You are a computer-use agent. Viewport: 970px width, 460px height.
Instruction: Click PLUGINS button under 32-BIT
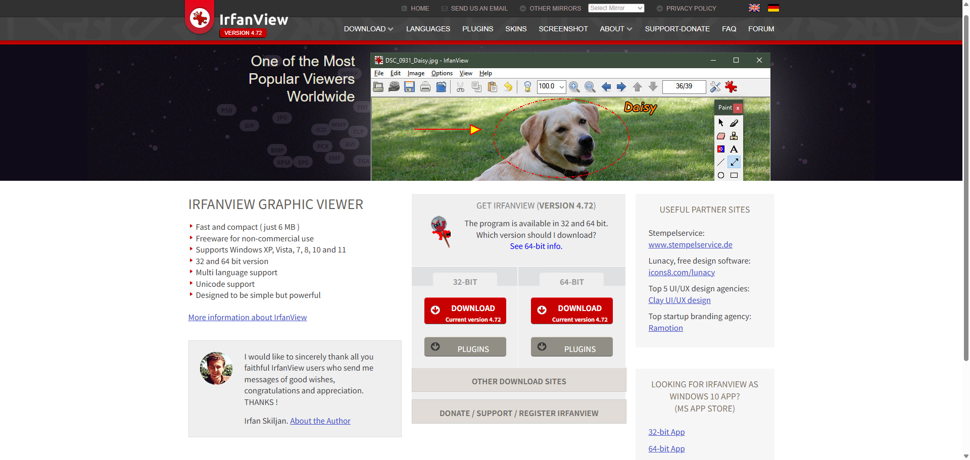click(x=465, y=347)
